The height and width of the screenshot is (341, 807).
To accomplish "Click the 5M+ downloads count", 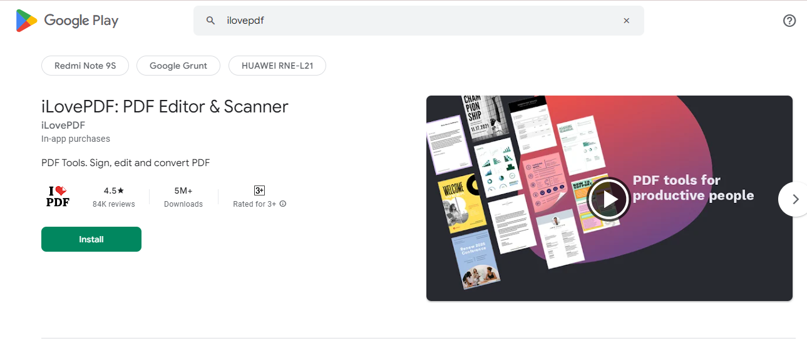I will [x=183, y=190].
